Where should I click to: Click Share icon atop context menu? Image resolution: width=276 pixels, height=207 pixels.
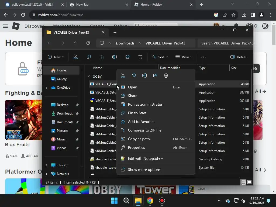click(x=155, y=75)
